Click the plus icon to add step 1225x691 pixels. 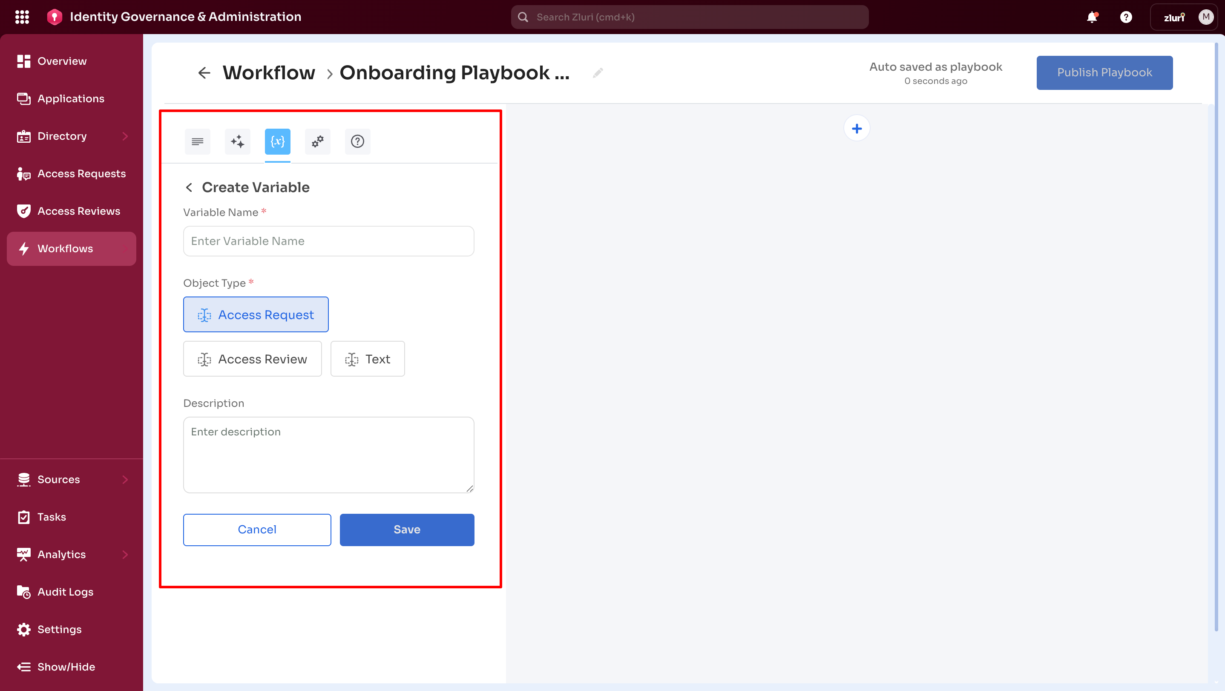click(857, 128)
